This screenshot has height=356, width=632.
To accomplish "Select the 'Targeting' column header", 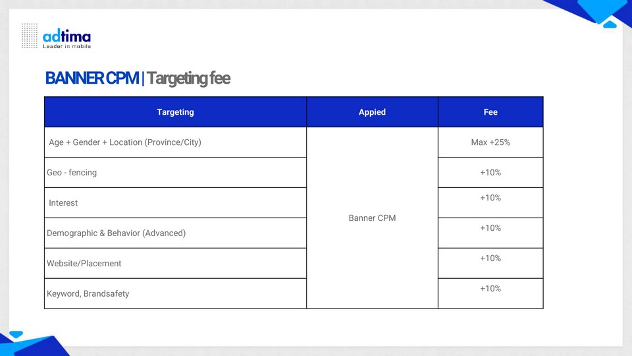I will click(x=175, y=112).
